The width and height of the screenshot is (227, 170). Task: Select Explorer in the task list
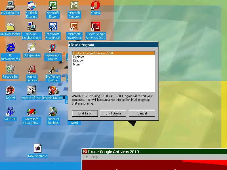tap(113, 57)
